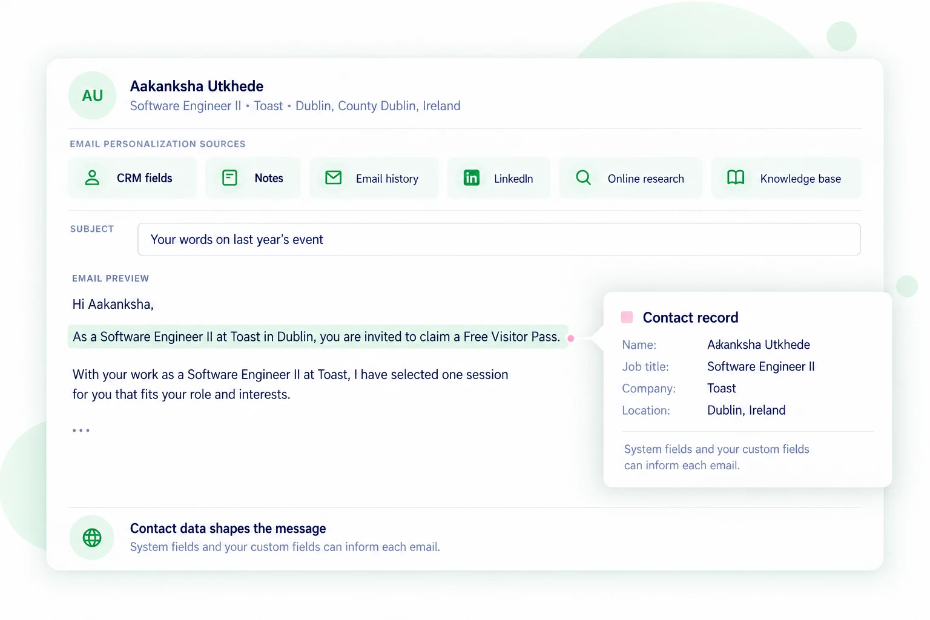Click the Notes document icon
This screenshot has height=620, width=930.
point(229,177)
